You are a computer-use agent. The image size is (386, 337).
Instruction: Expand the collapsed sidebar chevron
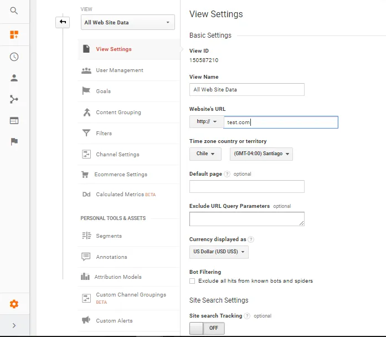(14, 325)
